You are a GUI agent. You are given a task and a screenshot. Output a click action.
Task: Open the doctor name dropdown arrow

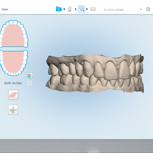(141, 10)
